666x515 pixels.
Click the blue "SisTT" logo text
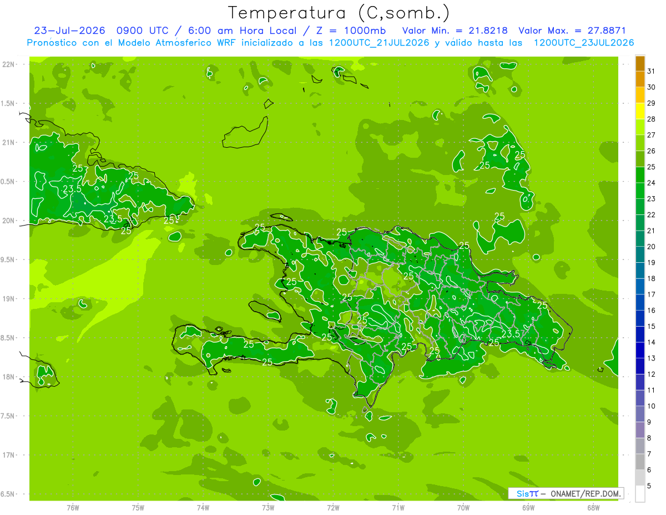tap(527, 493)
